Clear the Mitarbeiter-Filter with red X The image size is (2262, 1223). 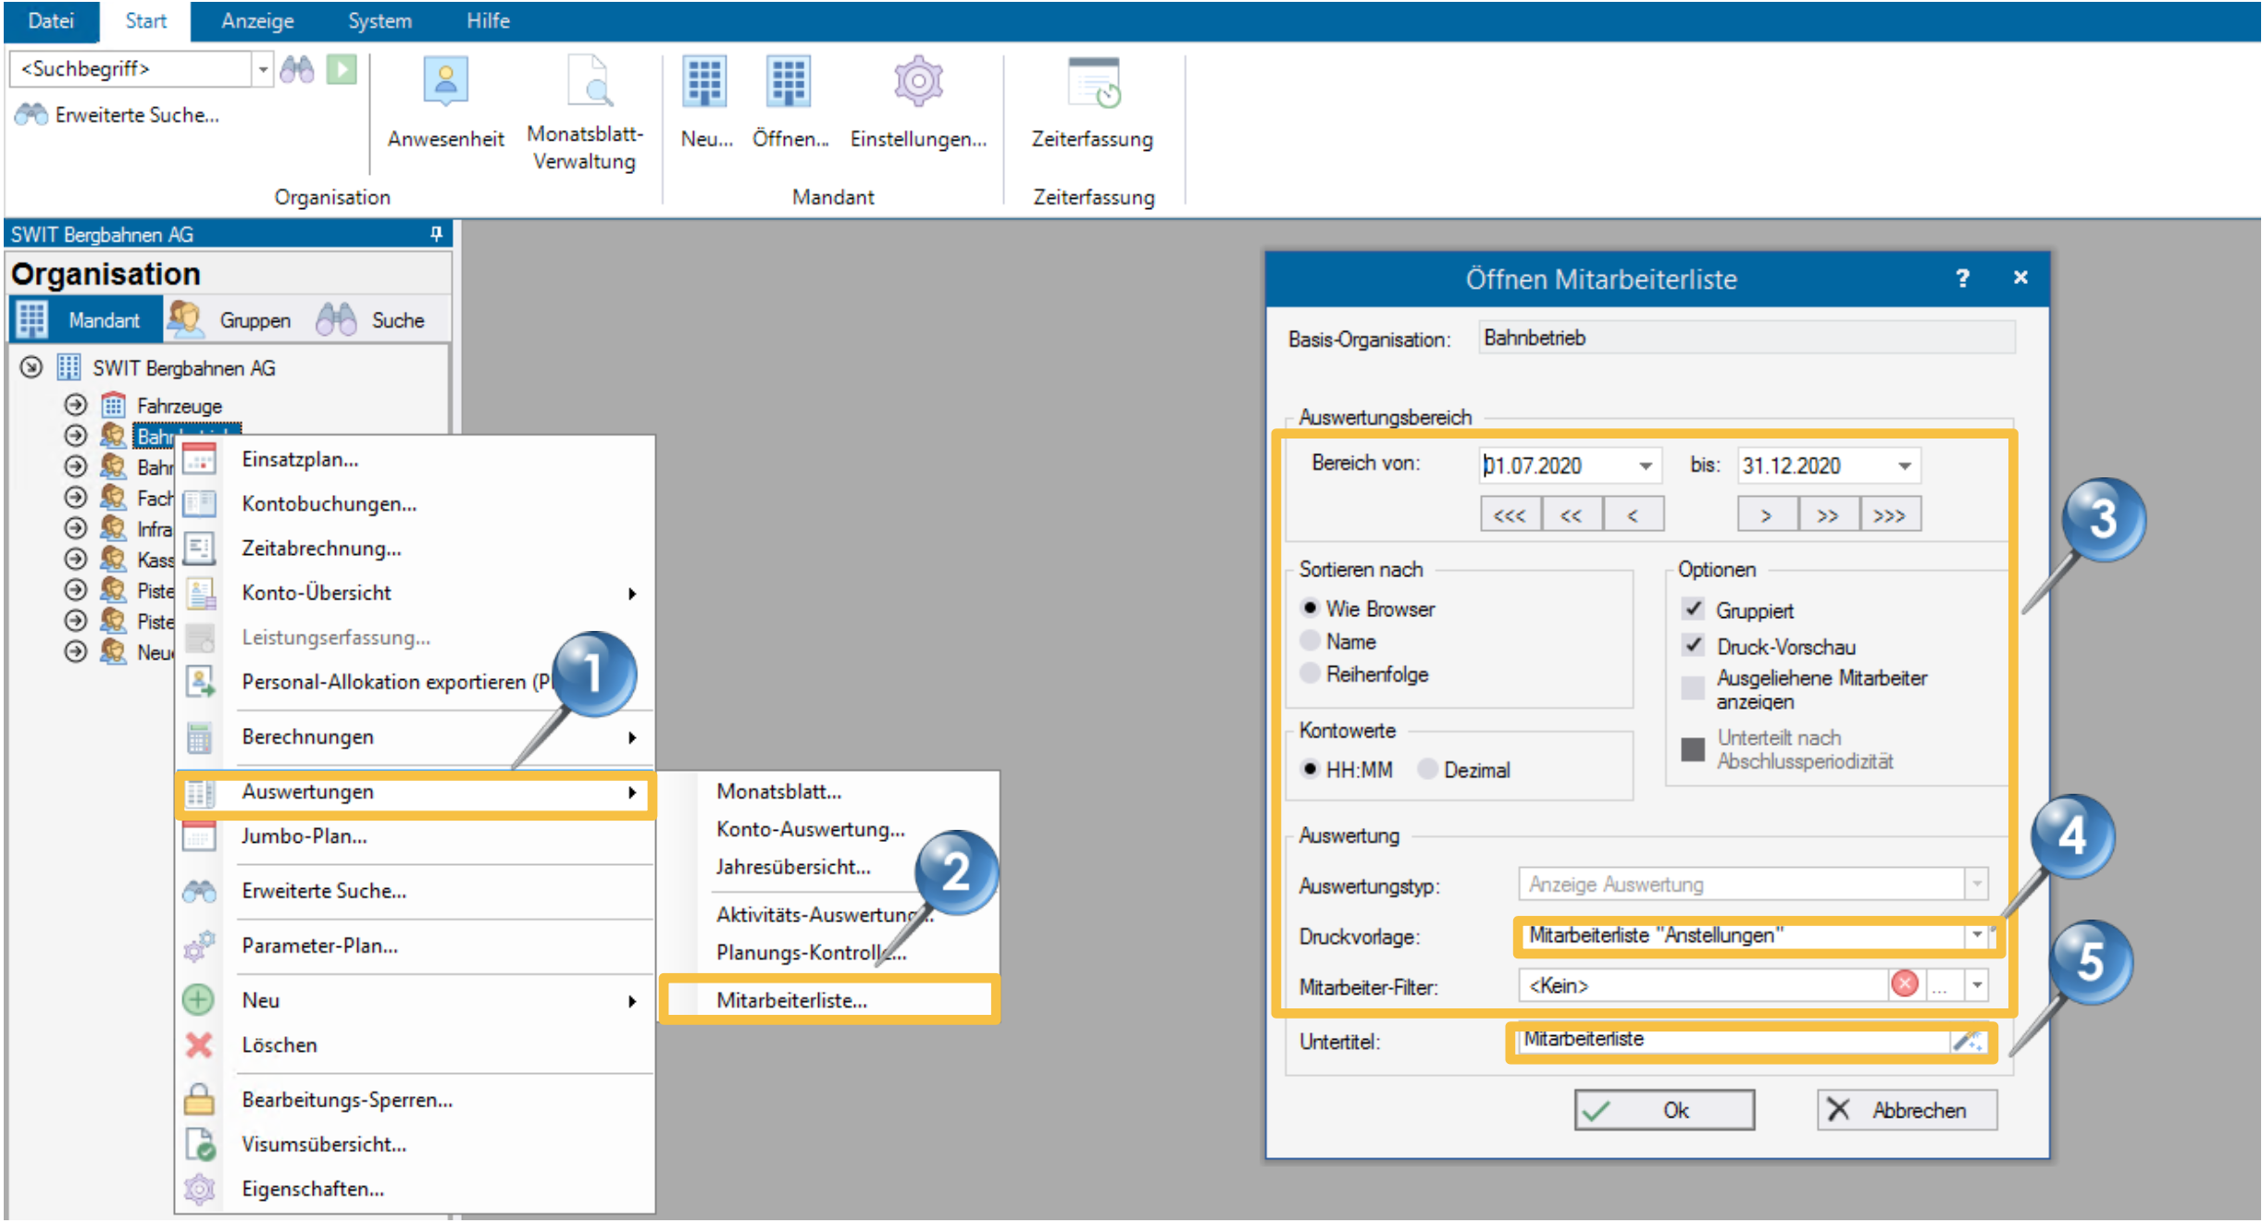point(1904,984)
